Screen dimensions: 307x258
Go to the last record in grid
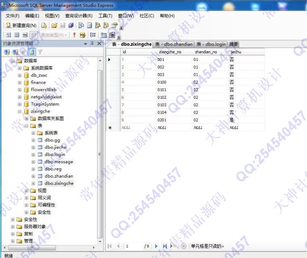click(x=165, y=246)
